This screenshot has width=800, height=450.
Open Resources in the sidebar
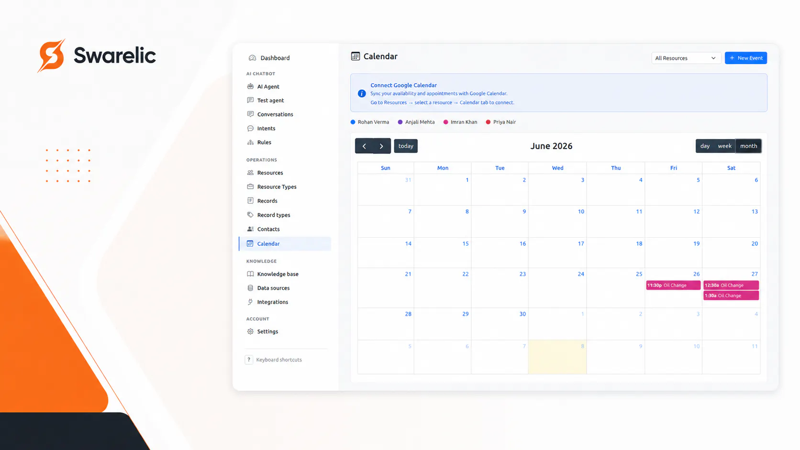click(270, 173)
